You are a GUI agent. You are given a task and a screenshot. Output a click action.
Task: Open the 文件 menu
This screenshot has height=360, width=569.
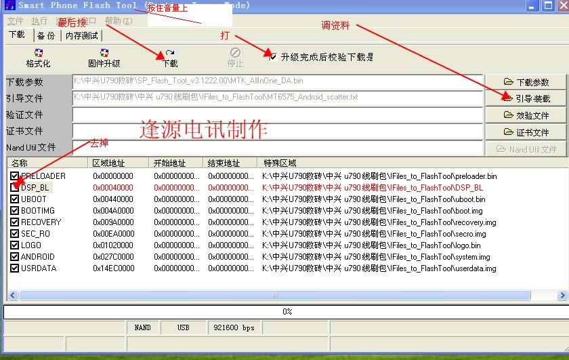[15, 21]
